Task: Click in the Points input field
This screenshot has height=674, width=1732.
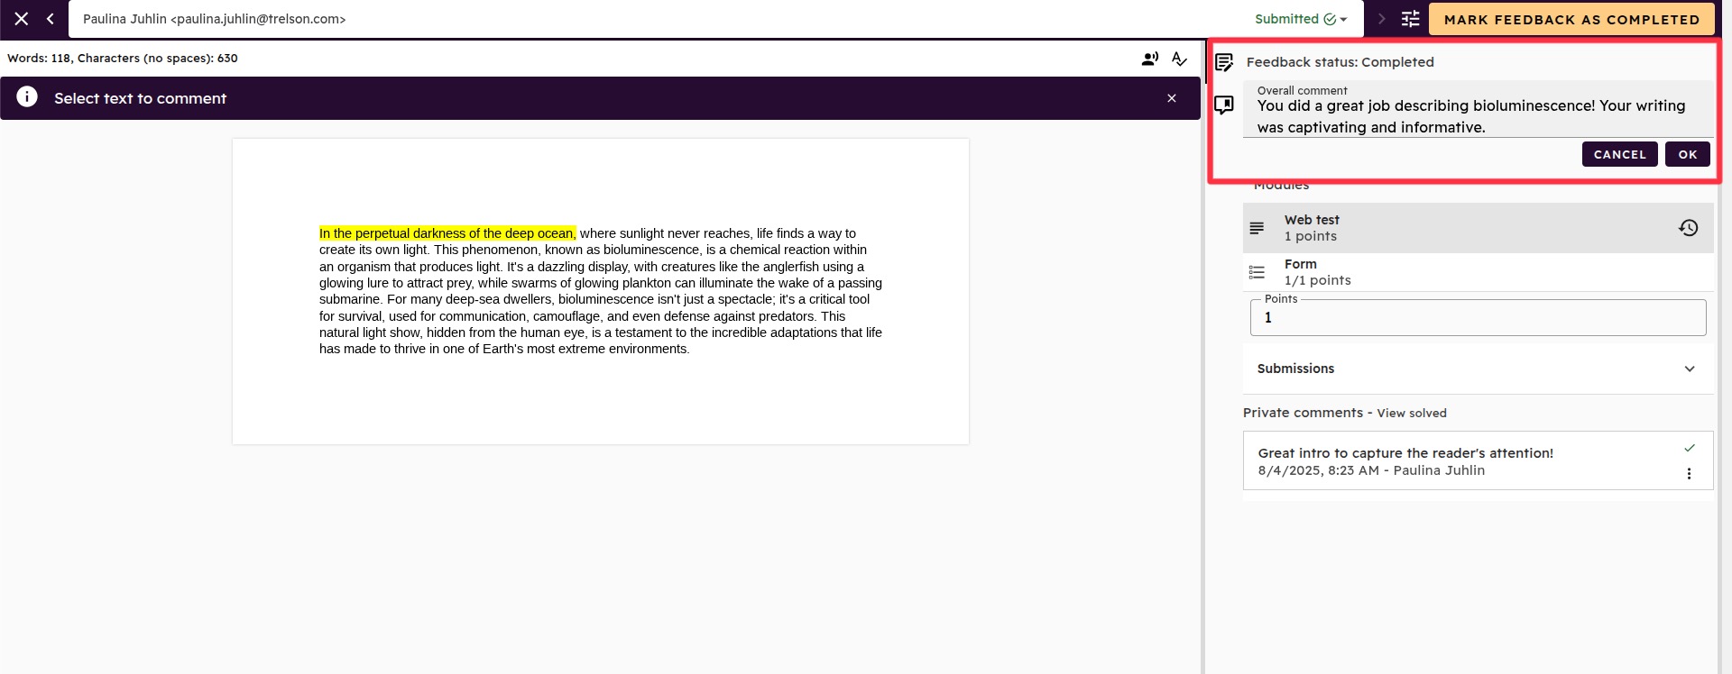Action: click(1478, 317)
